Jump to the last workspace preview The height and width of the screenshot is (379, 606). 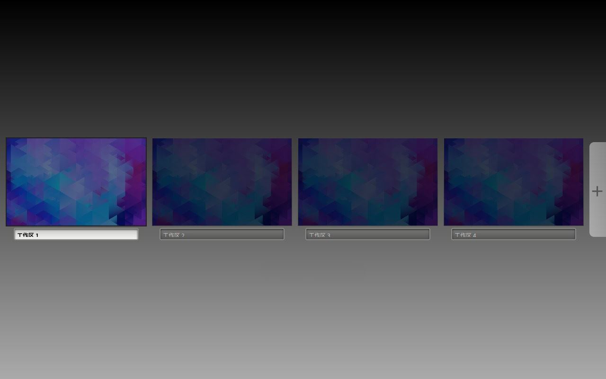[514, 182]
